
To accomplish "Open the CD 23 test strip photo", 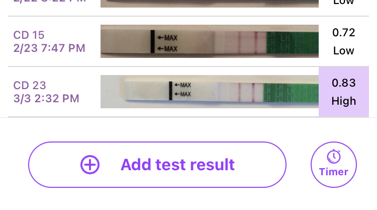I will click(x=209, y=92).
